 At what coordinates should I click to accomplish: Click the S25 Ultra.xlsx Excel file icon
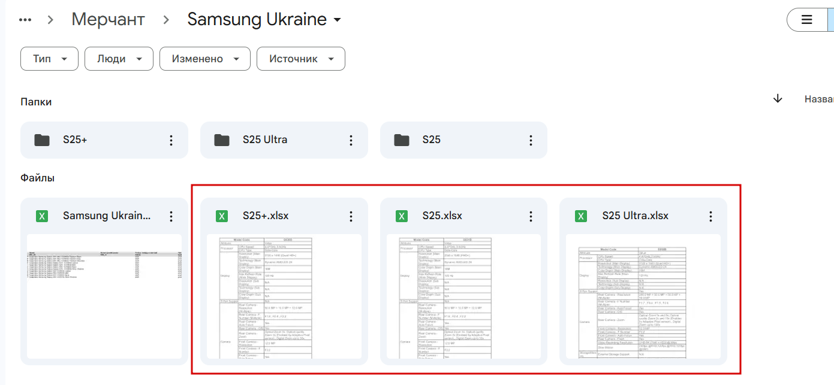click(x=581, y=216)
